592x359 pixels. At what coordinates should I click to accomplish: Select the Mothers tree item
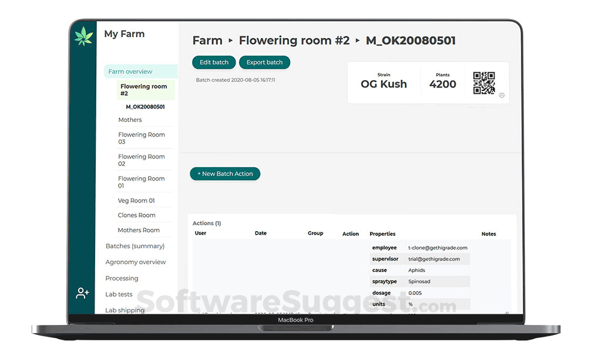130,120
